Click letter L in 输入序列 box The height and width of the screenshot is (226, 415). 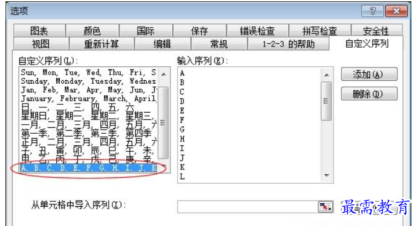tap(182, 177)
